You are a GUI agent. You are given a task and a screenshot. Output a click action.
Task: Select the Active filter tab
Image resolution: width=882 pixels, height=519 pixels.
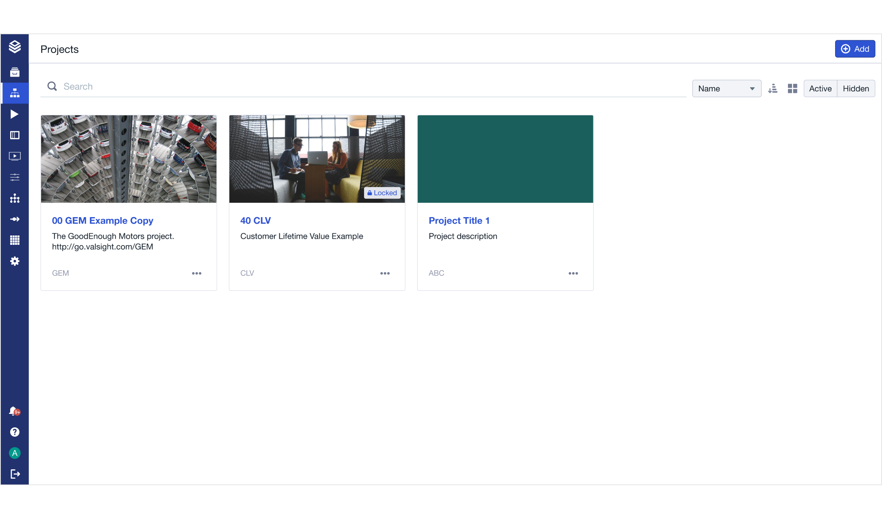(820, 88)
